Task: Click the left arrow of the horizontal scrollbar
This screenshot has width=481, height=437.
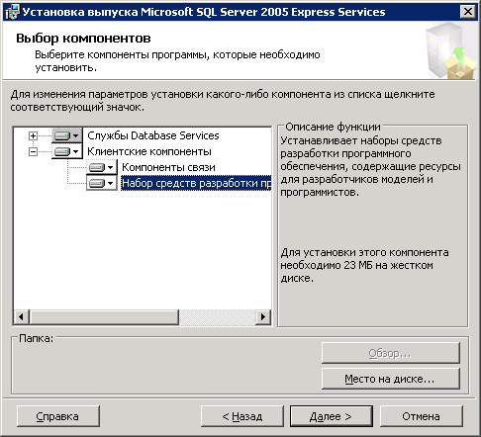Action: [x=22, y=317]
